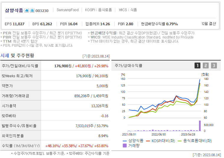The height and width of the screenshot is (158, 224).
Task: Select the 6M return +37.67%
Action: [x=85, y=146]
